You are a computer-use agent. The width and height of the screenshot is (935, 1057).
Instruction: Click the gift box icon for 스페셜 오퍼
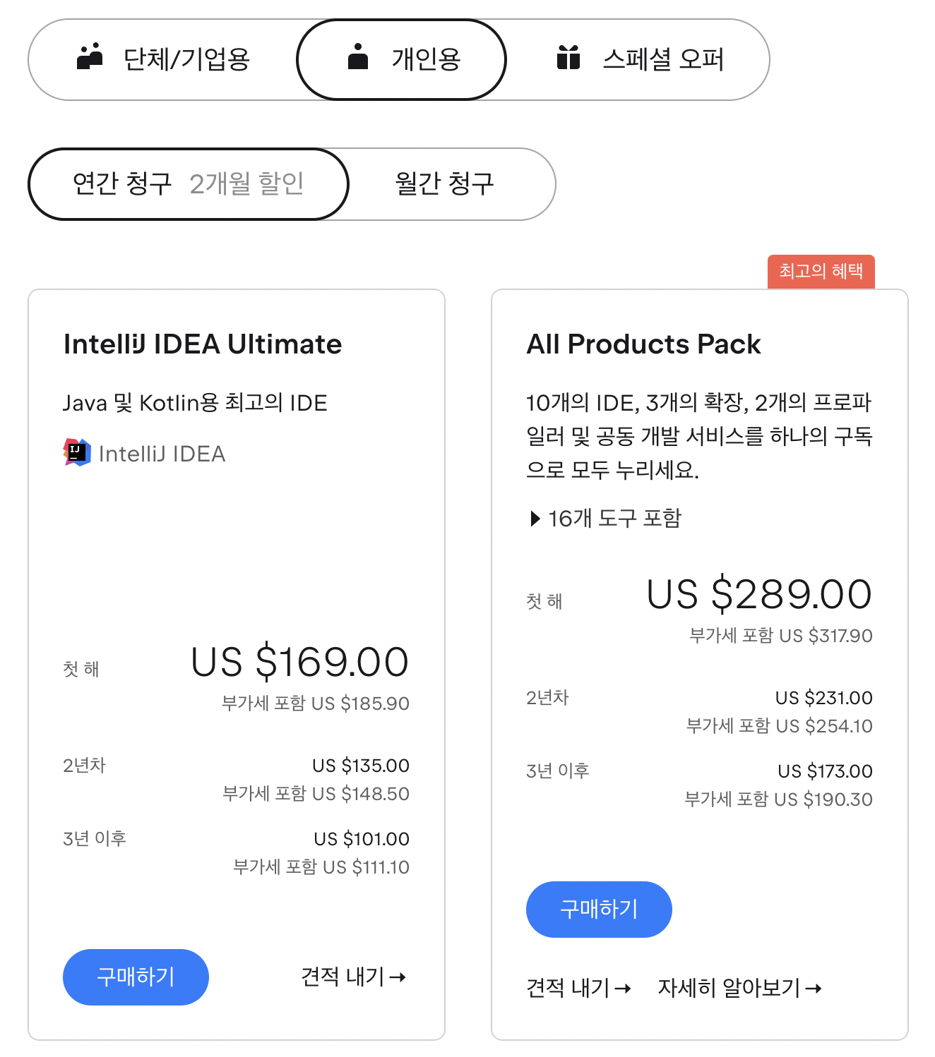[x=568, y=57]
